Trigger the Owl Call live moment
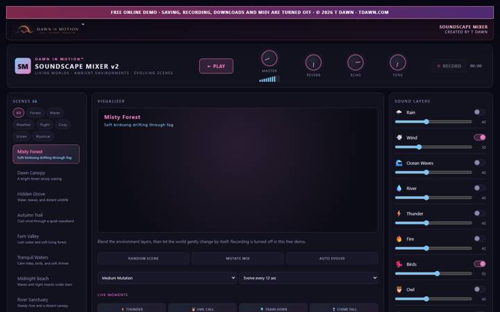Screen dimensions: 500x312 pos(203,308)
